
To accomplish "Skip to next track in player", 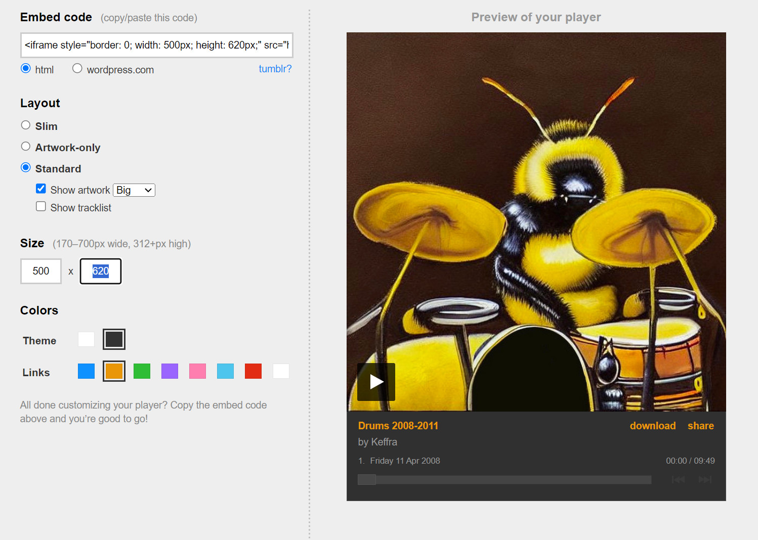I will pos(705,479).
